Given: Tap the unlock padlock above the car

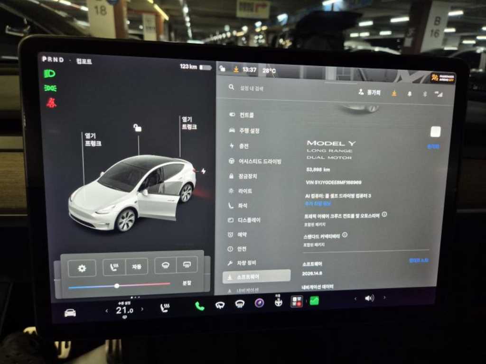Looking at the screenshot, I should (x=137, y=127).
